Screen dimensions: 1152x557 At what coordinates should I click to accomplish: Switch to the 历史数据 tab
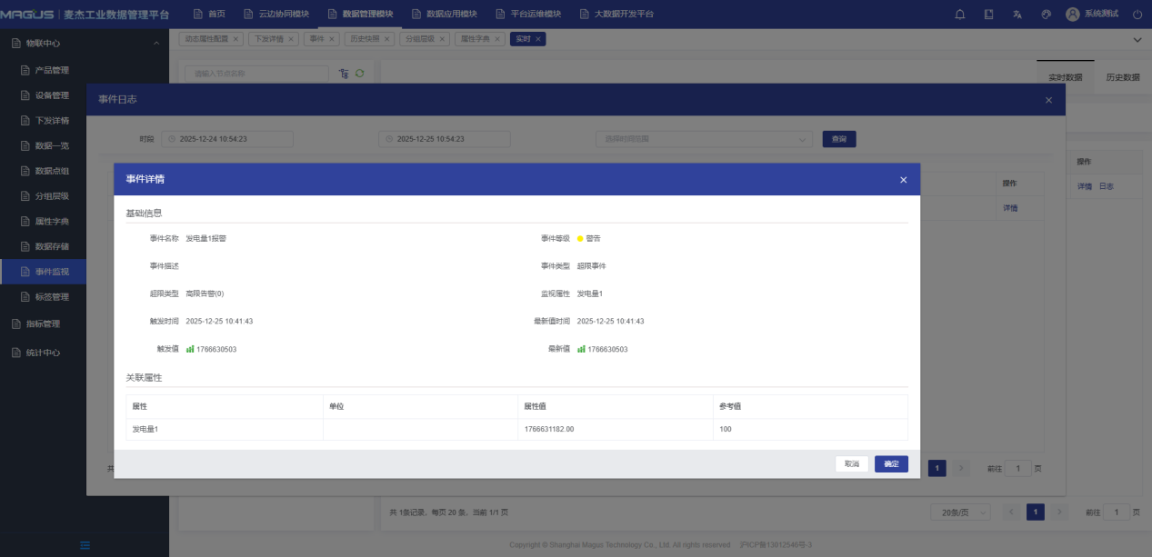(1122, 77)
